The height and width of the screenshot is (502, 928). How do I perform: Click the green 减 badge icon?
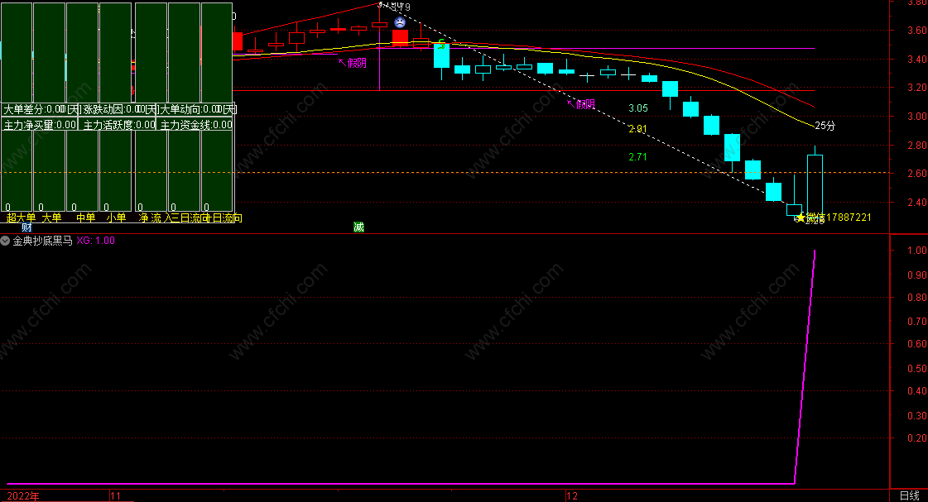tap(358, 227)
